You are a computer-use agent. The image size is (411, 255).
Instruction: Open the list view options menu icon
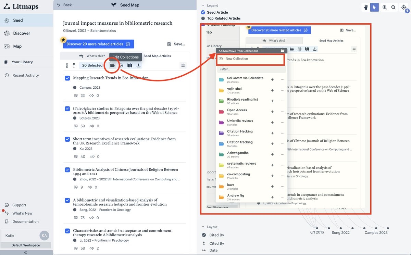183,65
